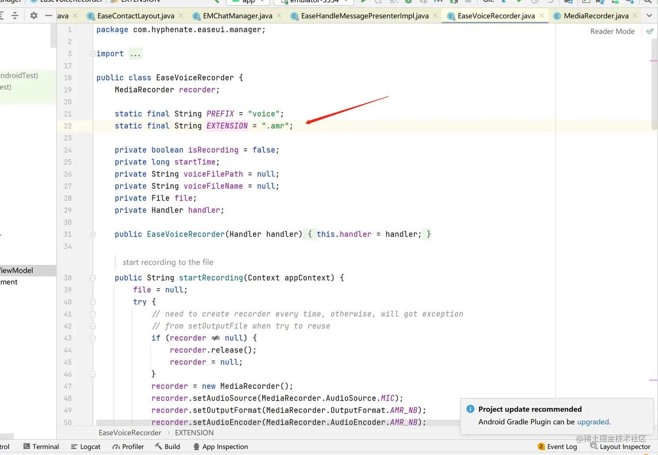Open EaseHandleMessagePresenterImpl.java tab
658x455 pixels.
(x=364, y=16)
